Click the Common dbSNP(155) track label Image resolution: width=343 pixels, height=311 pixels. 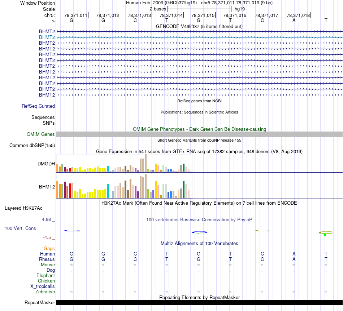click(x=32, y=146)
